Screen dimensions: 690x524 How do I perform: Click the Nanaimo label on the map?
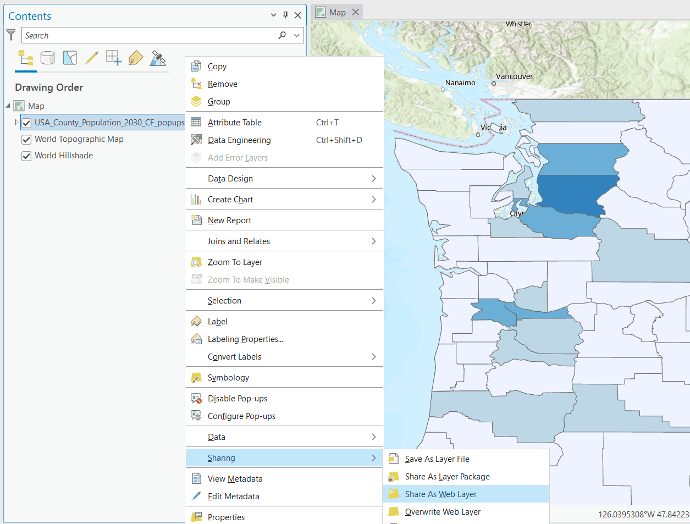pos(460,82)
